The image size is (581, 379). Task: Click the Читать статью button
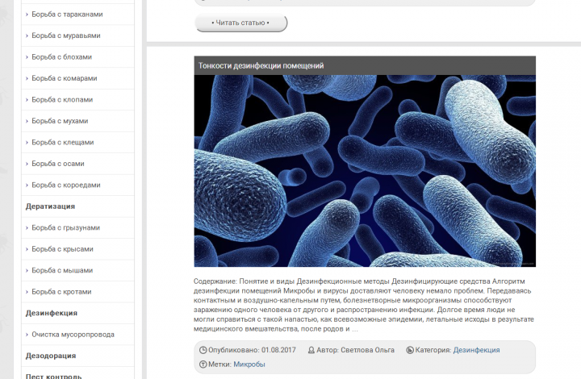coord(240,23)
